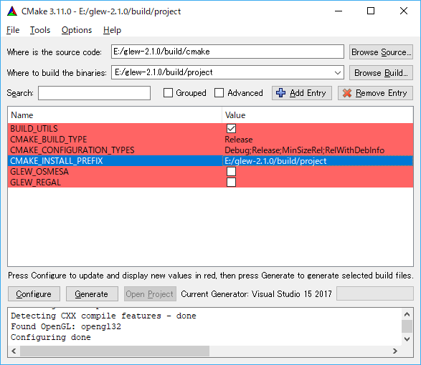Close the CMake window

404,11
